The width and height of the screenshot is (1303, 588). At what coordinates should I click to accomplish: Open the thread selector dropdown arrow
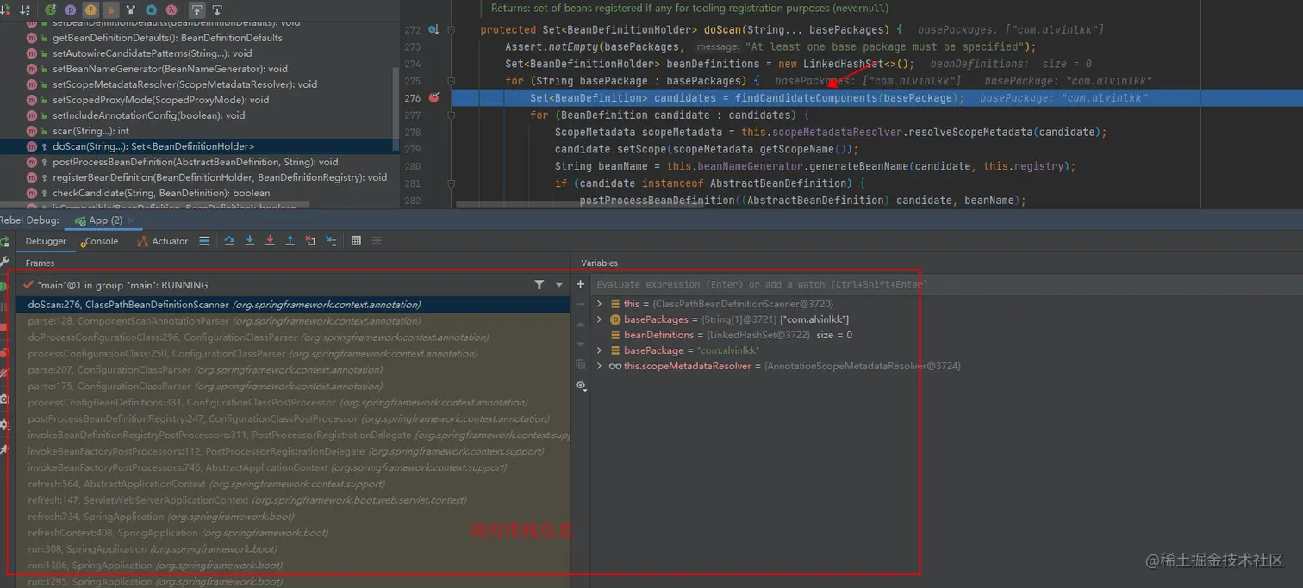point(558,285)
